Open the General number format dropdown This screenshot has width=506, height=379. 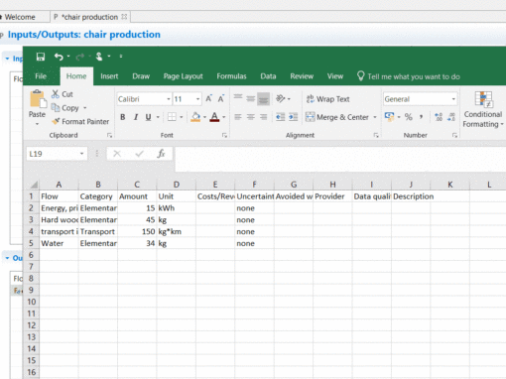453,99
